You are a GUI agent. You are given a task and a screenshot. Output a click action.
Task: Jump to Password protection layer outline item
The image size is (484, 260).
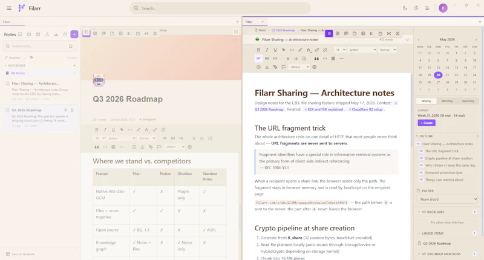[443, 173]
